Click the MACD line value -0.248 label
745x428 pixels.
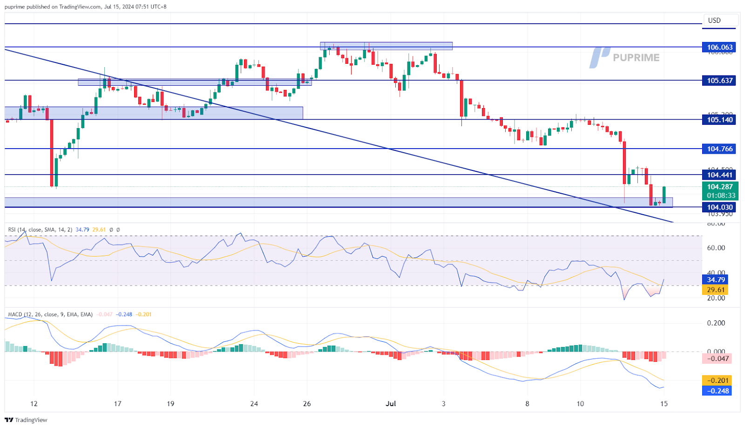click(x=717, y=391)
